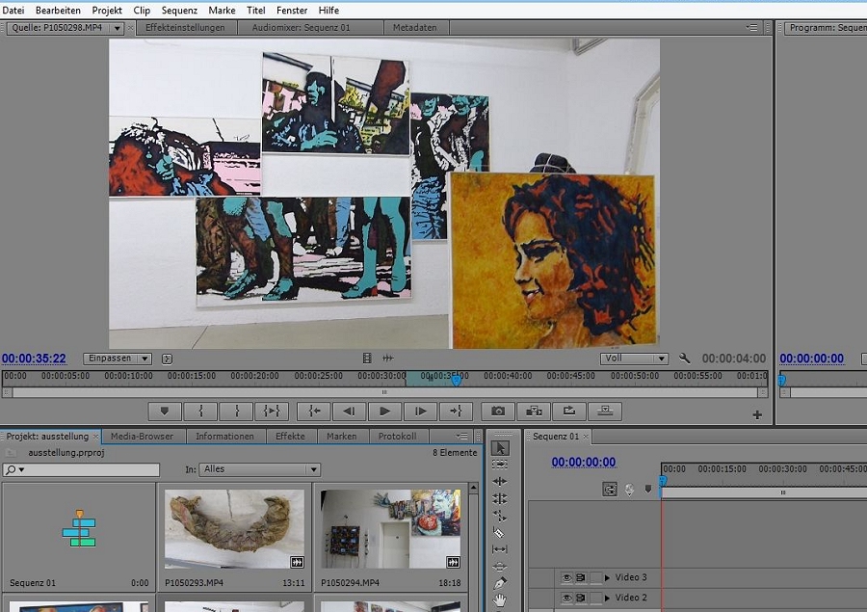Switch to the Protokoll tab
Image resolution: width=867 pixels, height=612 pixels.
398,436
